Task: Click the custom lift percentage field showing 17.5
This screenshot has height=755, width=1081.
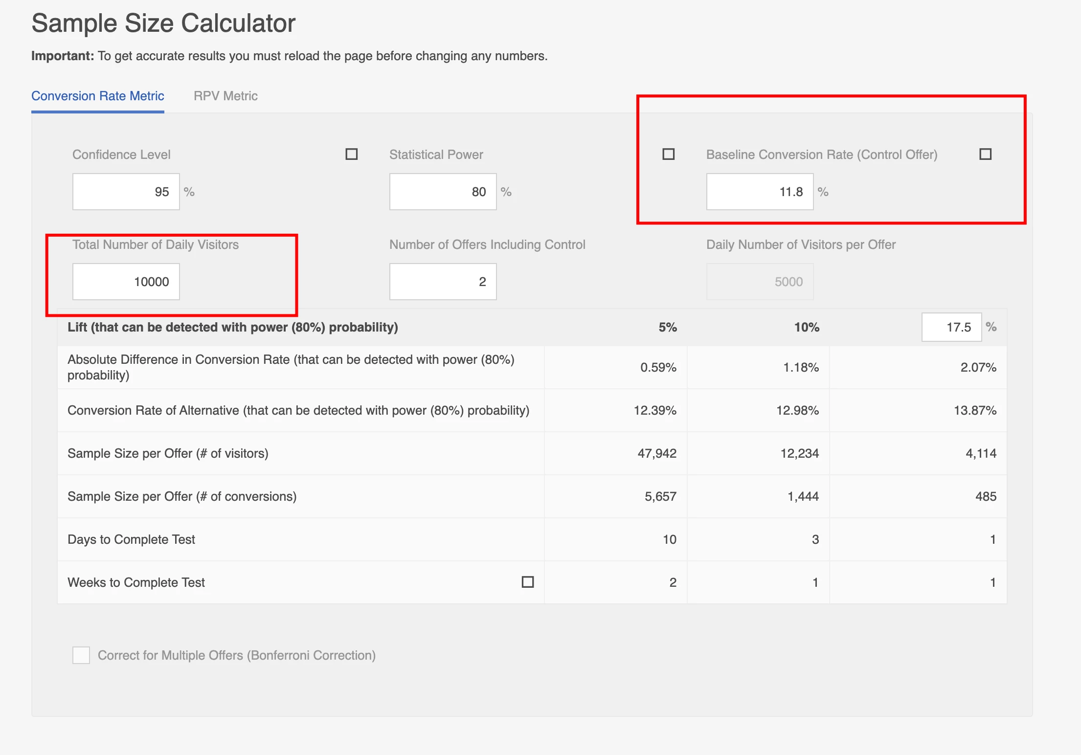Action: 951,327
